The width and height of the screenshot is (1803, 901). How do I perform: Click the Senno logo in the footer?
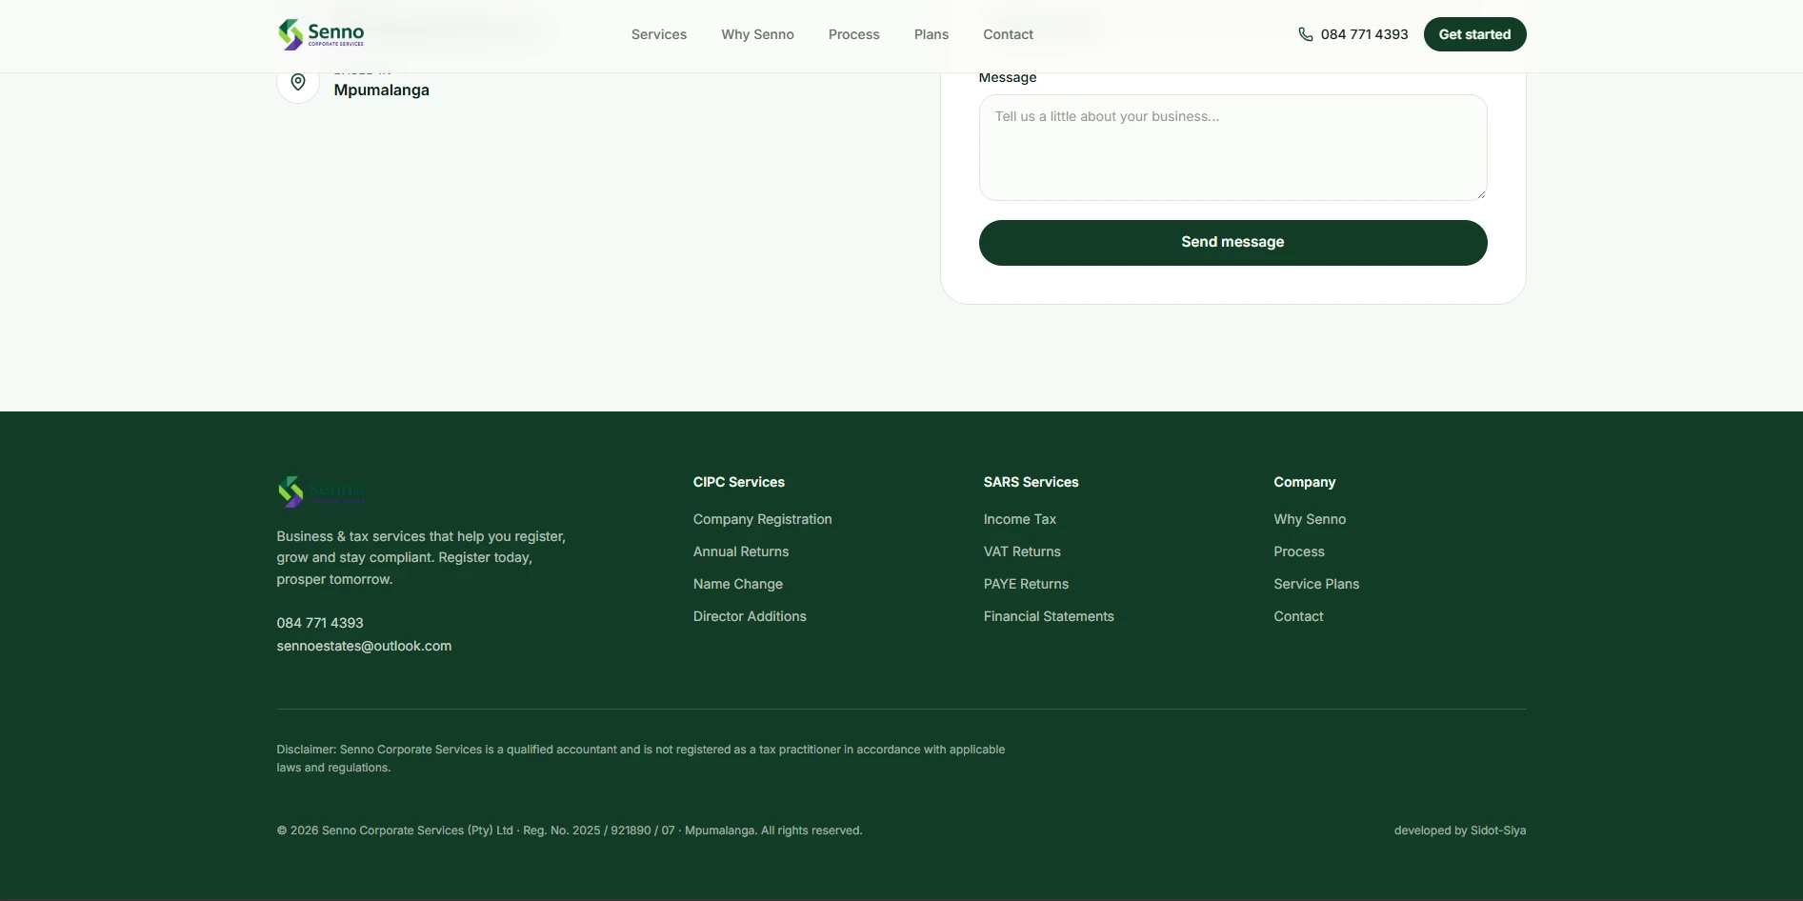321,491
